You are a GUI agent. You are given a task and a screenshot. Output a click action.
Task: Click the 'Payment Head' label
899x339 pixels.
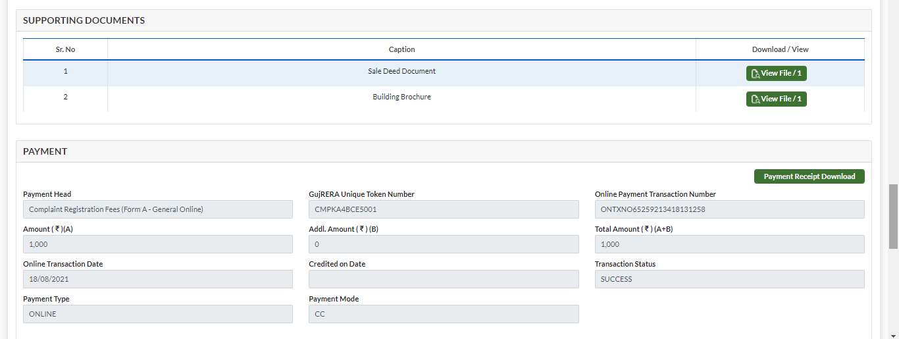tap(47, 194)
